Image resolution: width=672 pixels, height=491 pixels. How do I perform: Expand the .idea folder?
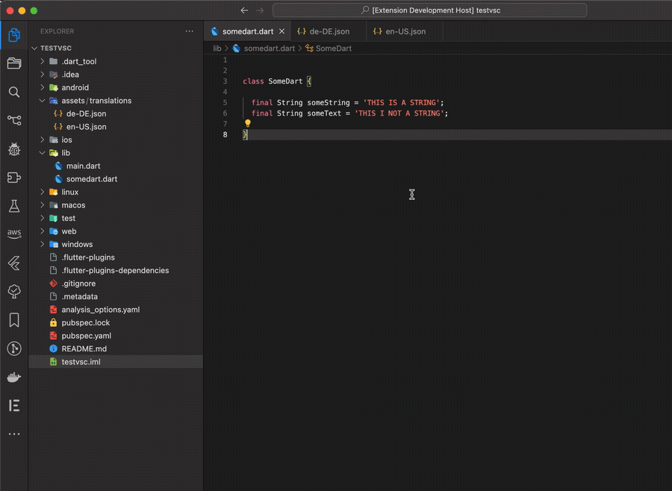tap(43, 75)
